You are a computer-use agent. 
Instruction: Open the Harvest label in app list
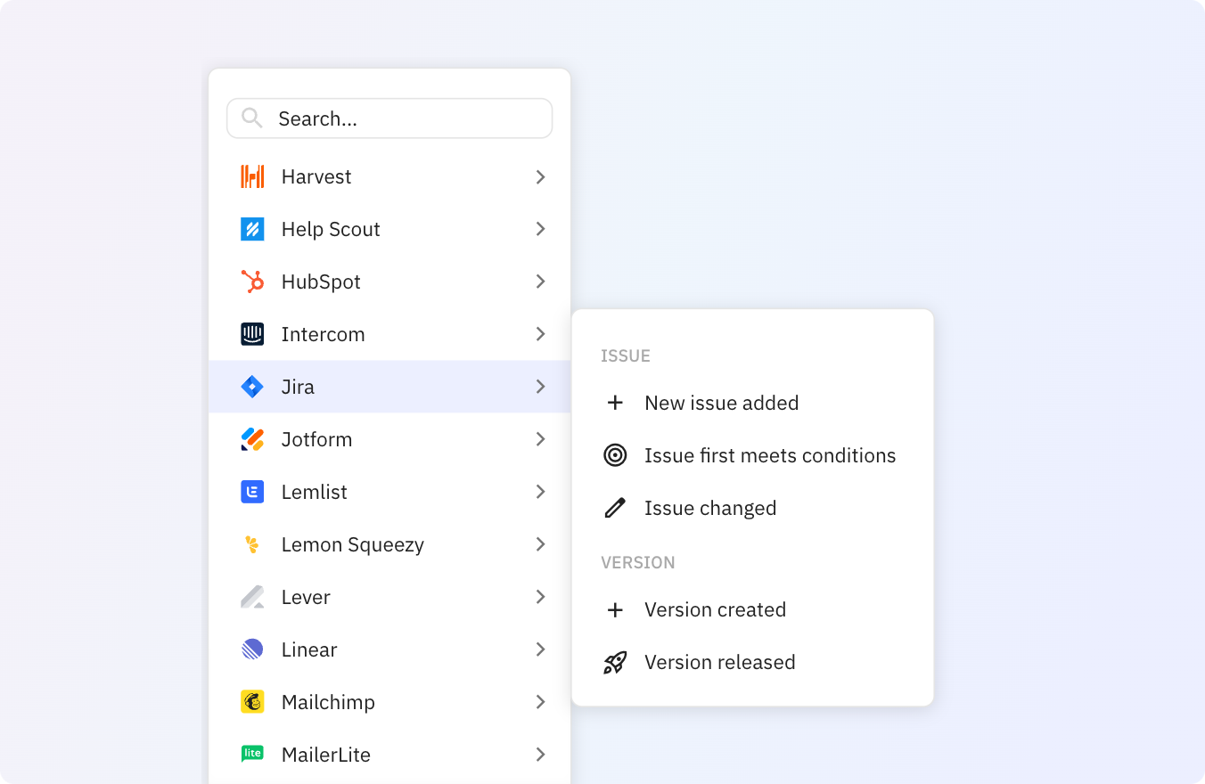coord(316,176)
